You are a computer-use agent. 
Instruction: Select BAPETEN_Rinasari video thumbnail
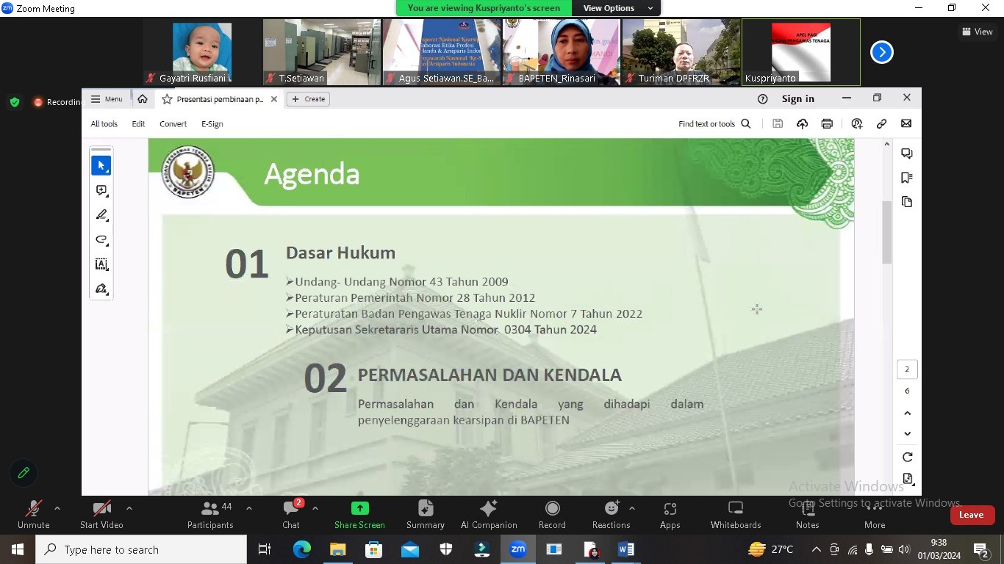pos(562,52)
